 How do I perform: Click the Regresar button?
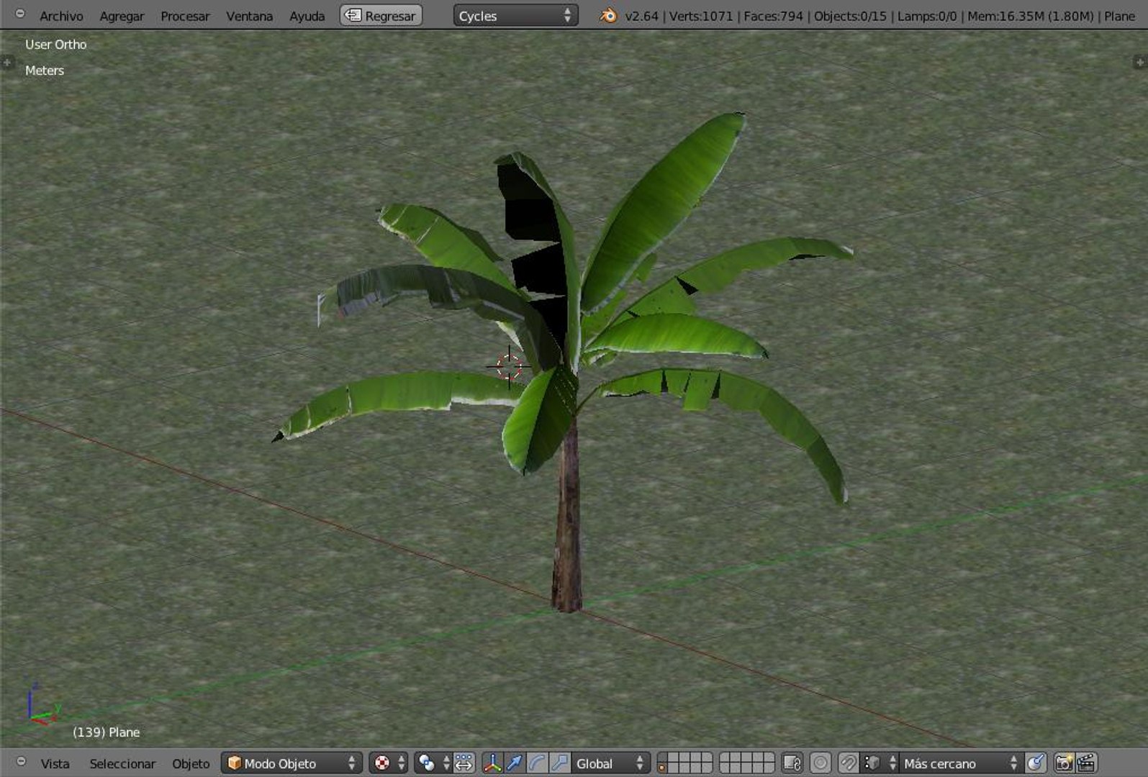point(381,16)
